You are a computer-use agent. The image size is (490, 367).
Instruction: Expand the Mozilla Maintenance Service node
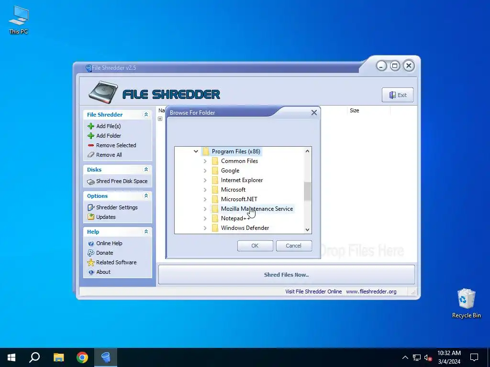(x=205, y=209)
